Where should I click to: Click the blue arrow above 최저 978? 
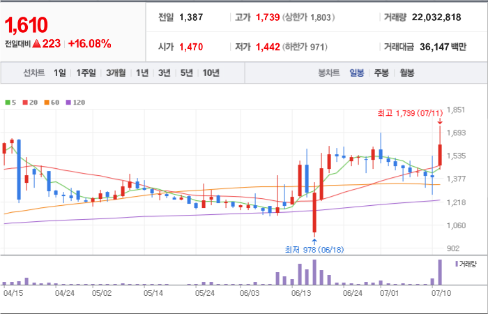pos(314,241)
